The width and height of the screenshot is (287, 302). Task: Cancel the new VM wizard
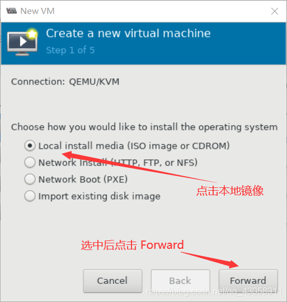click(x=112, y=281)
